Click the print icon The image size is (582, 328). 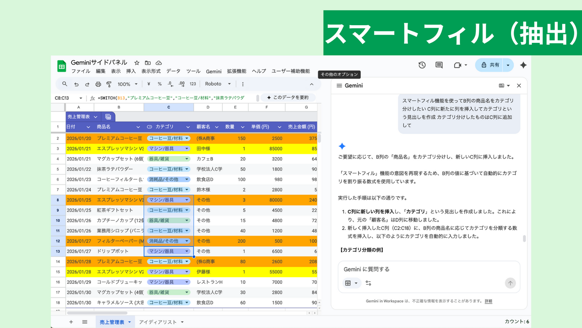click(98, 84)
